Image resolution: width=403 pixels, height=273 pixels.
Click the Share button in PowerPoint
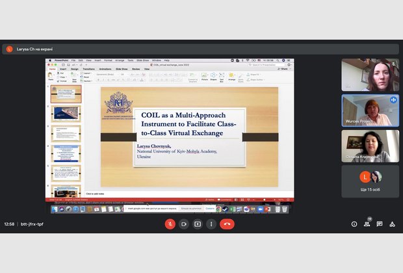point(283,69)
